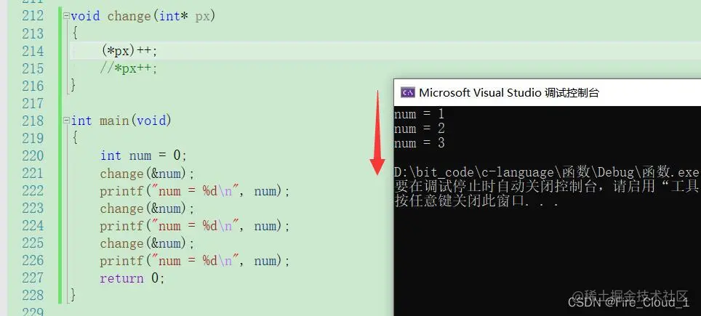This screenshot has width=701, height=316.
Task: Click line number 212 in the gutter
Action: (33, 16)
